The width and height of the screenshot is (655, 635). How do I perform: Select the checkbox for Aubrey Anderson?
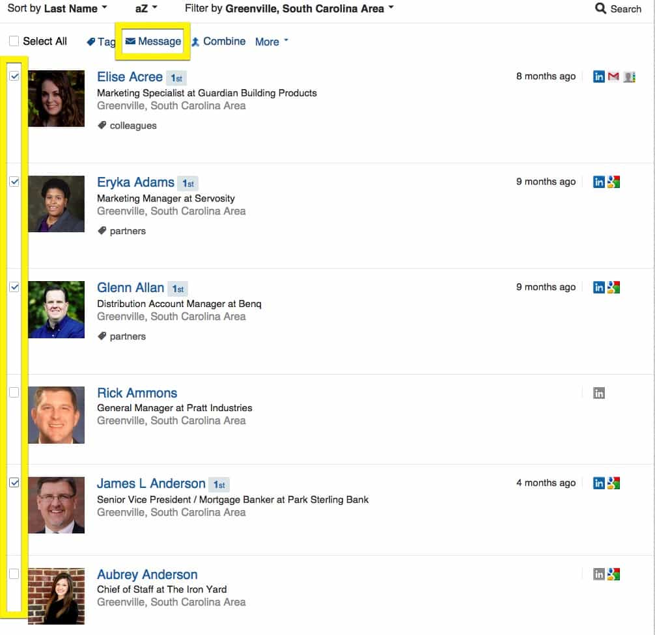point(14,574)
